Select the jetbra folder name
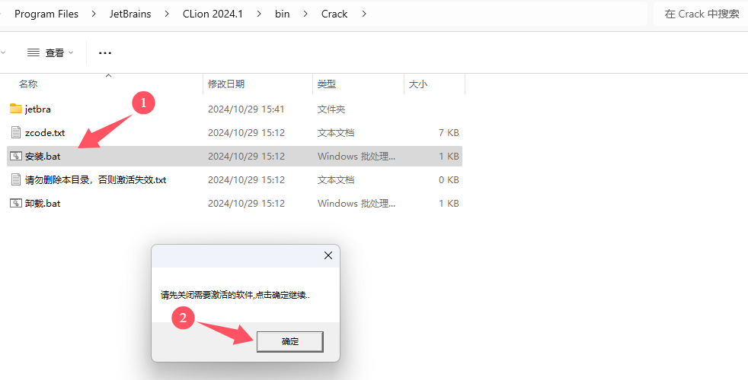748x380 pixels. click(x=37, y=109)
